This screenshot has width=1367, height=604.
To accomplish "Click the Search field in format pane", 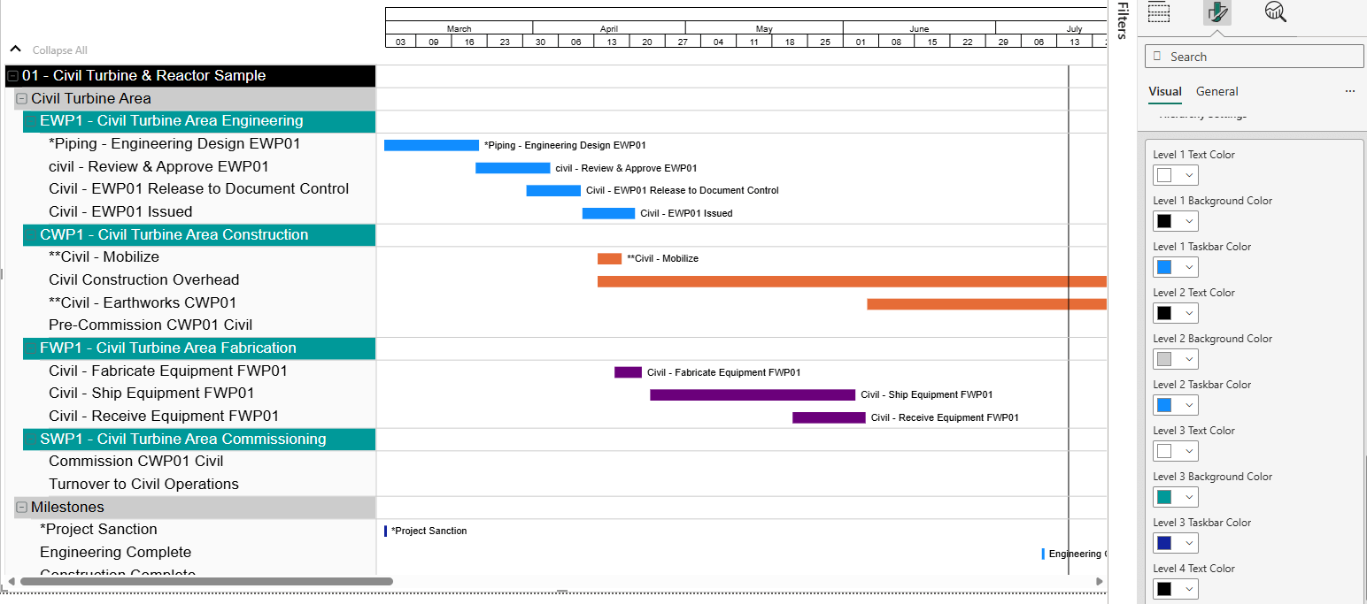I will point(1254,57).
